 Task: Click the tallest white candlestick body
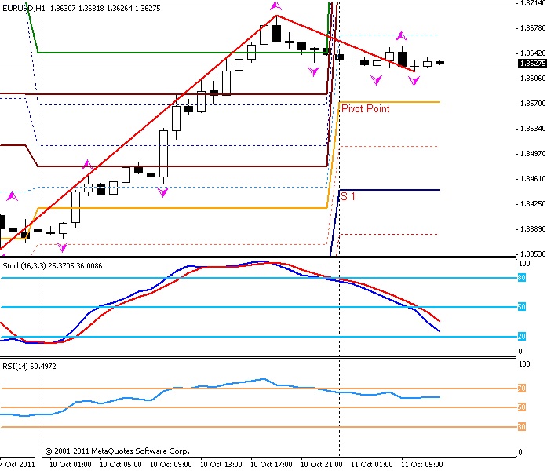click(x=164, y=153)
